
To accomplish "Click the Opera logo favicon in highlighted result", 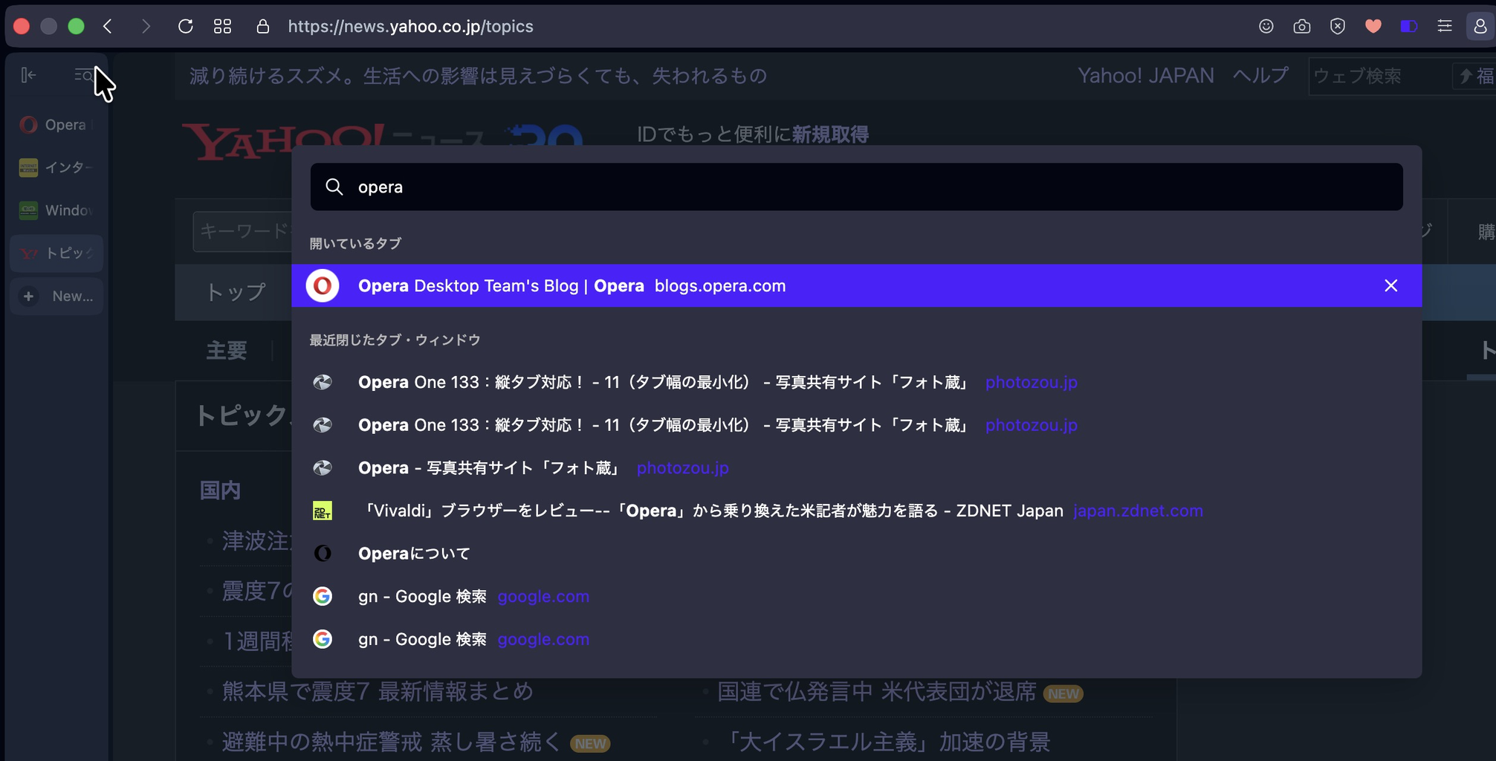I will point(323,285).
